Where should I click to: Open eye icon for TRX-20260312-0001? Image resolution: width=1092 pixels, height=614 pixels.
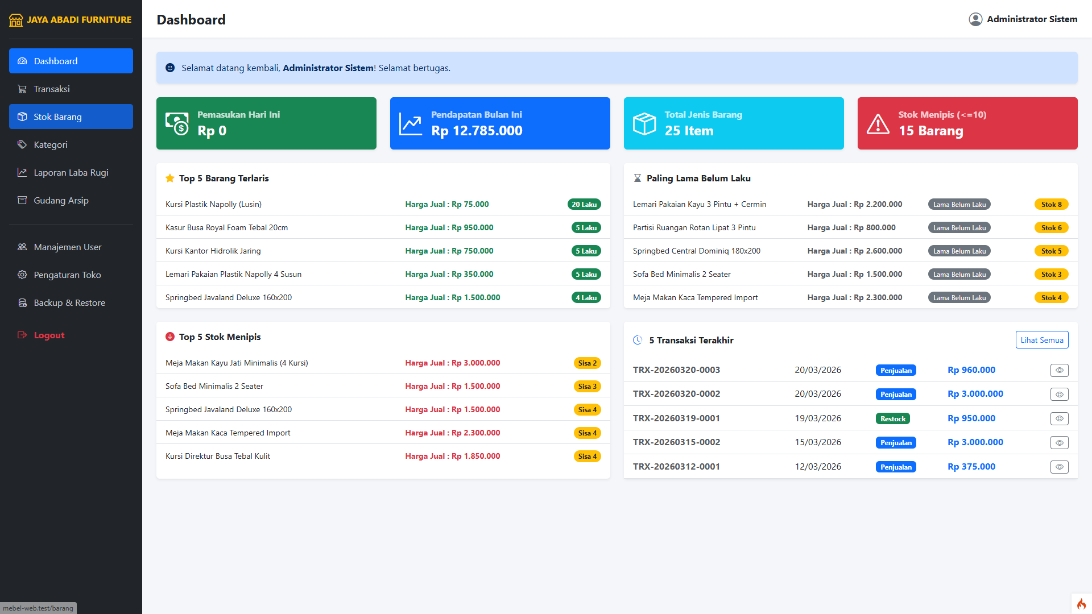point(1059,467)
